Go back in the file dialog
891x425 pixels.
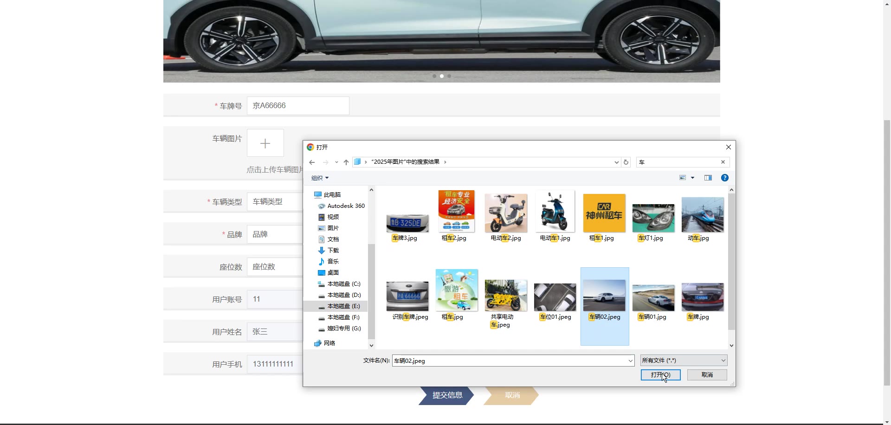(x=312, y=162)
